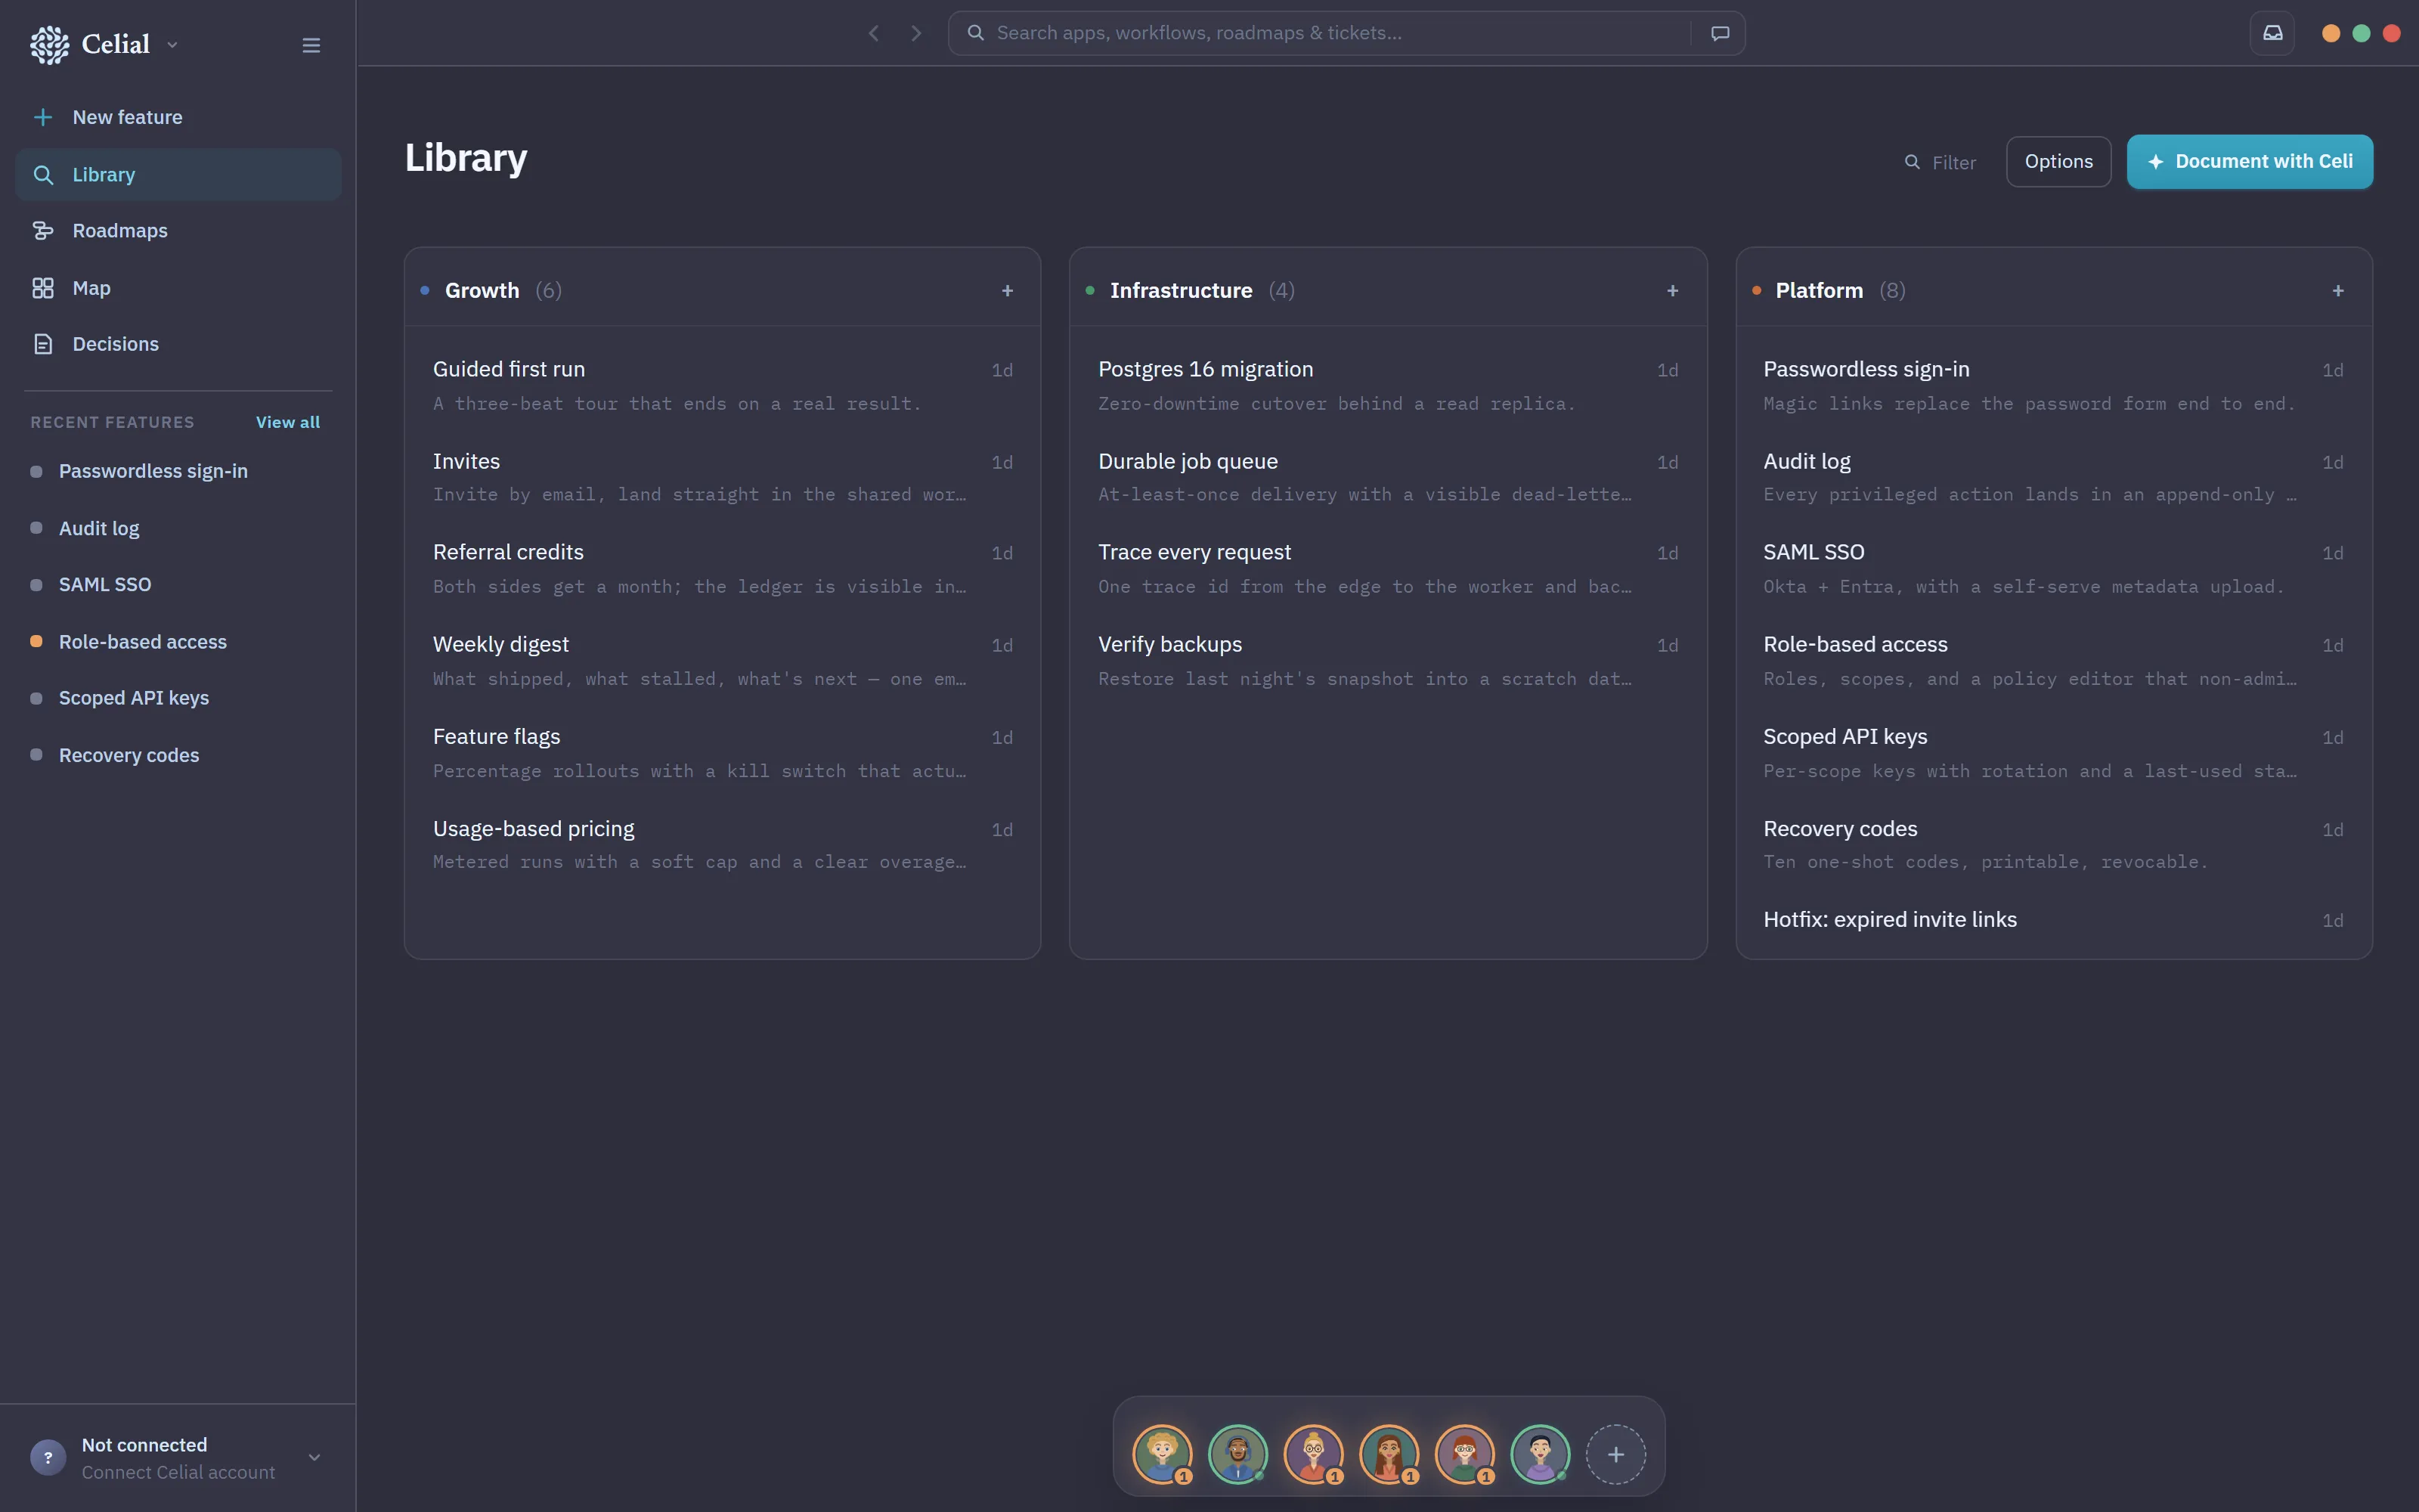2419x1512 pixels.
Task: Open the Durable job queue card
Action: tap(1387, 477)
